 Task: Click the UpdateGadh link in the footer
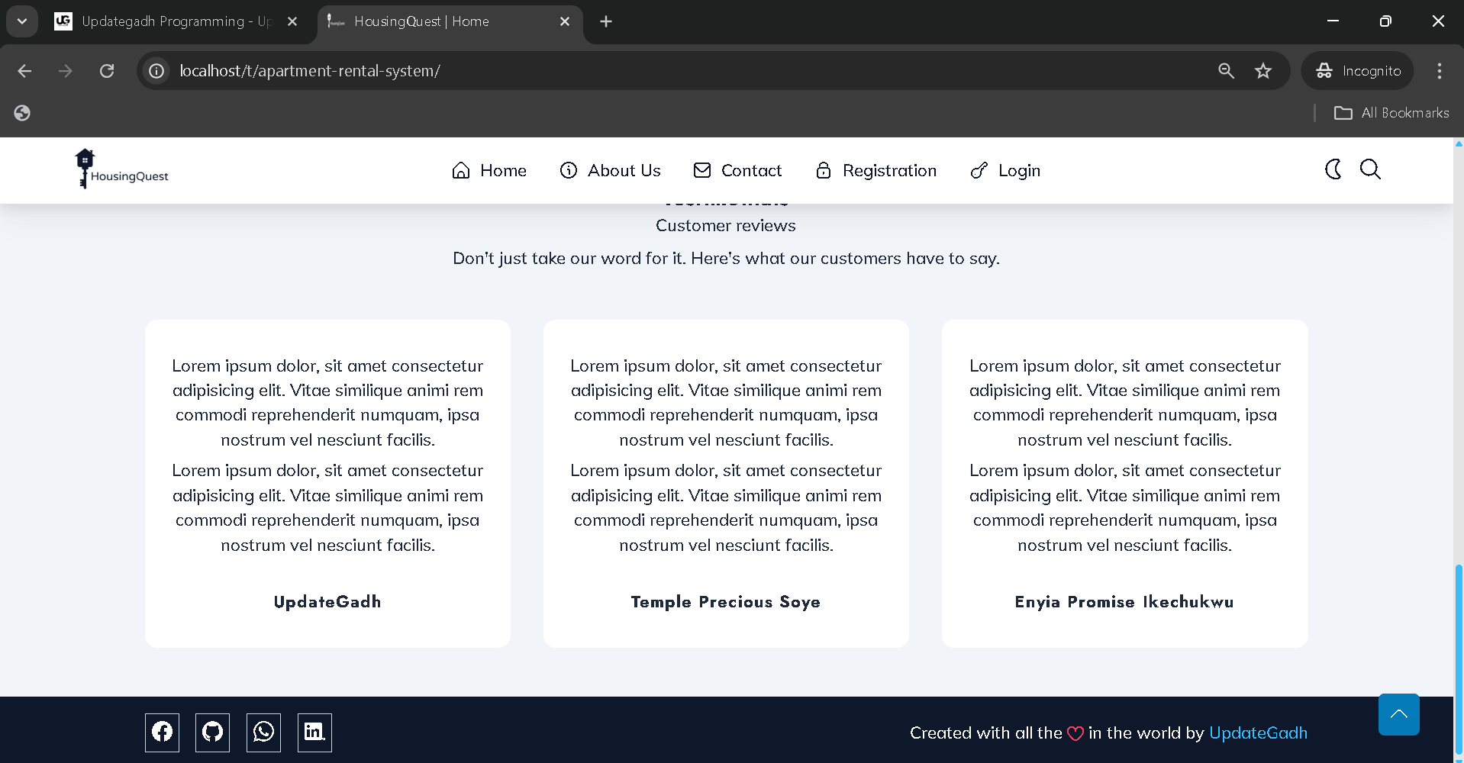point(1258,732)
